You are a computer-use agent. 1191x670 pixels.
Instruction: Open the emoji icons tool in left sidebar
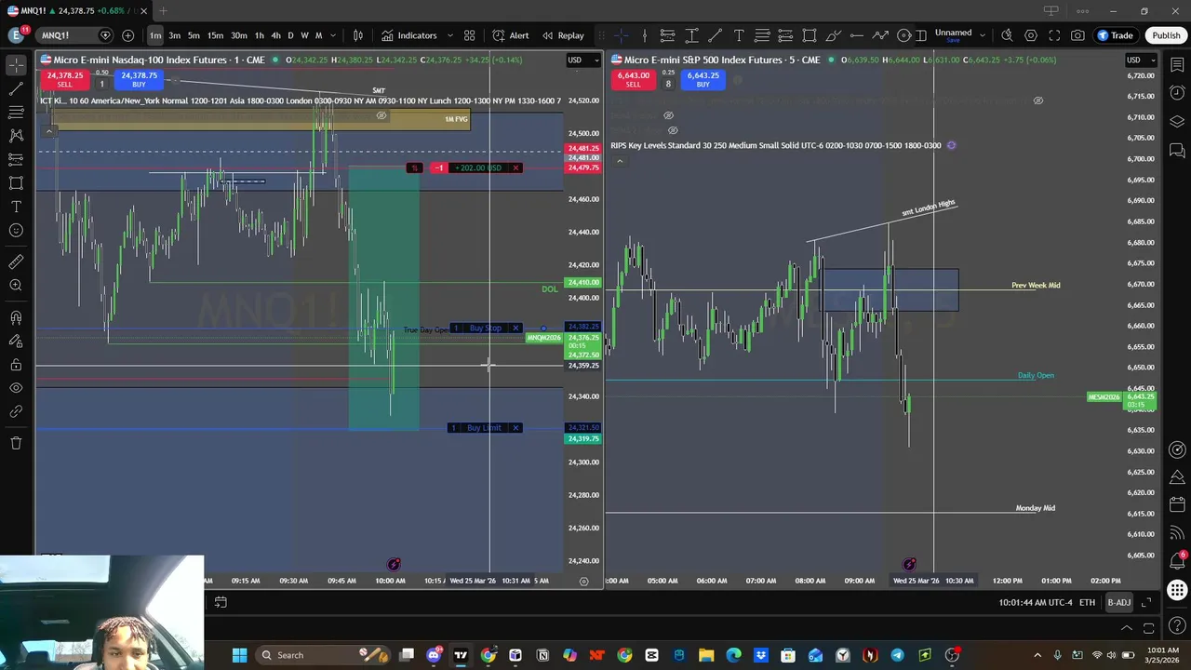(x=16, y=230)
